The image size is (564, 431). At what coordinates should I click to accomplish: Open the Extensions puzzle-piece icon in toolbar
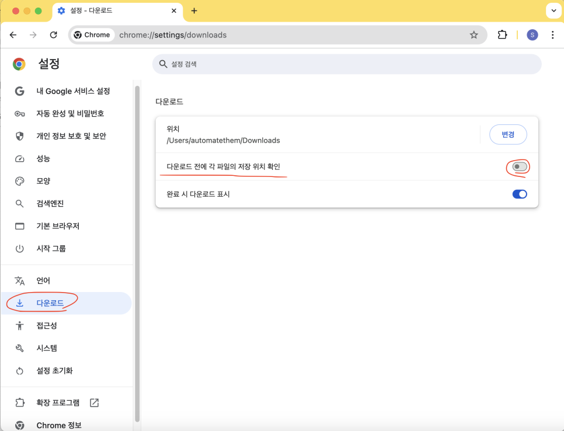point(502,35)
